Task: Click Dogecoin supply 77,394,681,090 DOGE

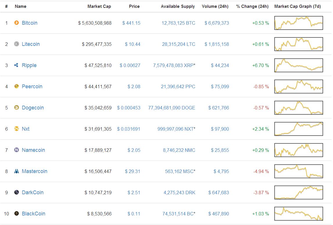Action: 172,108
